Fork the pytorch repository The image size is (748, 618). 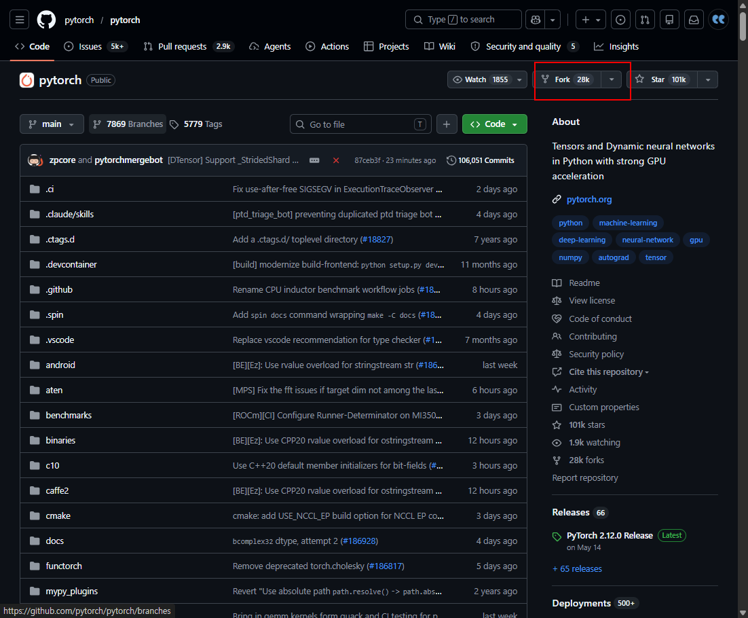click(x=567, y=79)
